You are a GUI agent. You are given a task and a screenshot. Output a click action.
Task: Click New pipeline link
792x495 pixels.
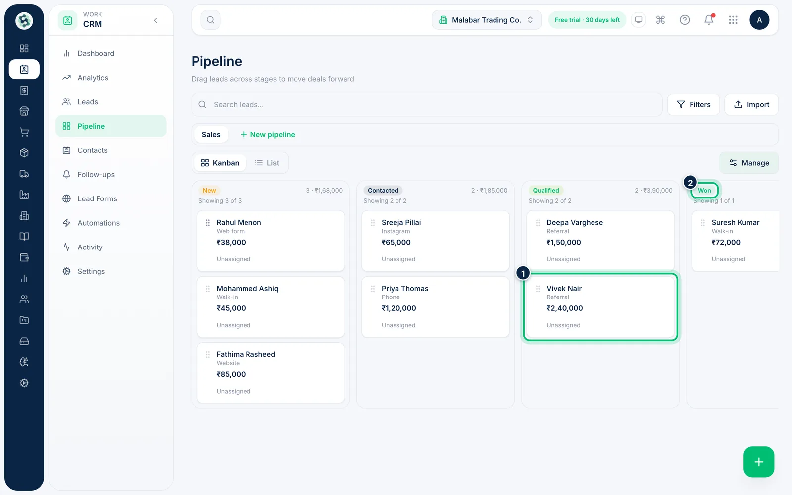coord(267,134)
